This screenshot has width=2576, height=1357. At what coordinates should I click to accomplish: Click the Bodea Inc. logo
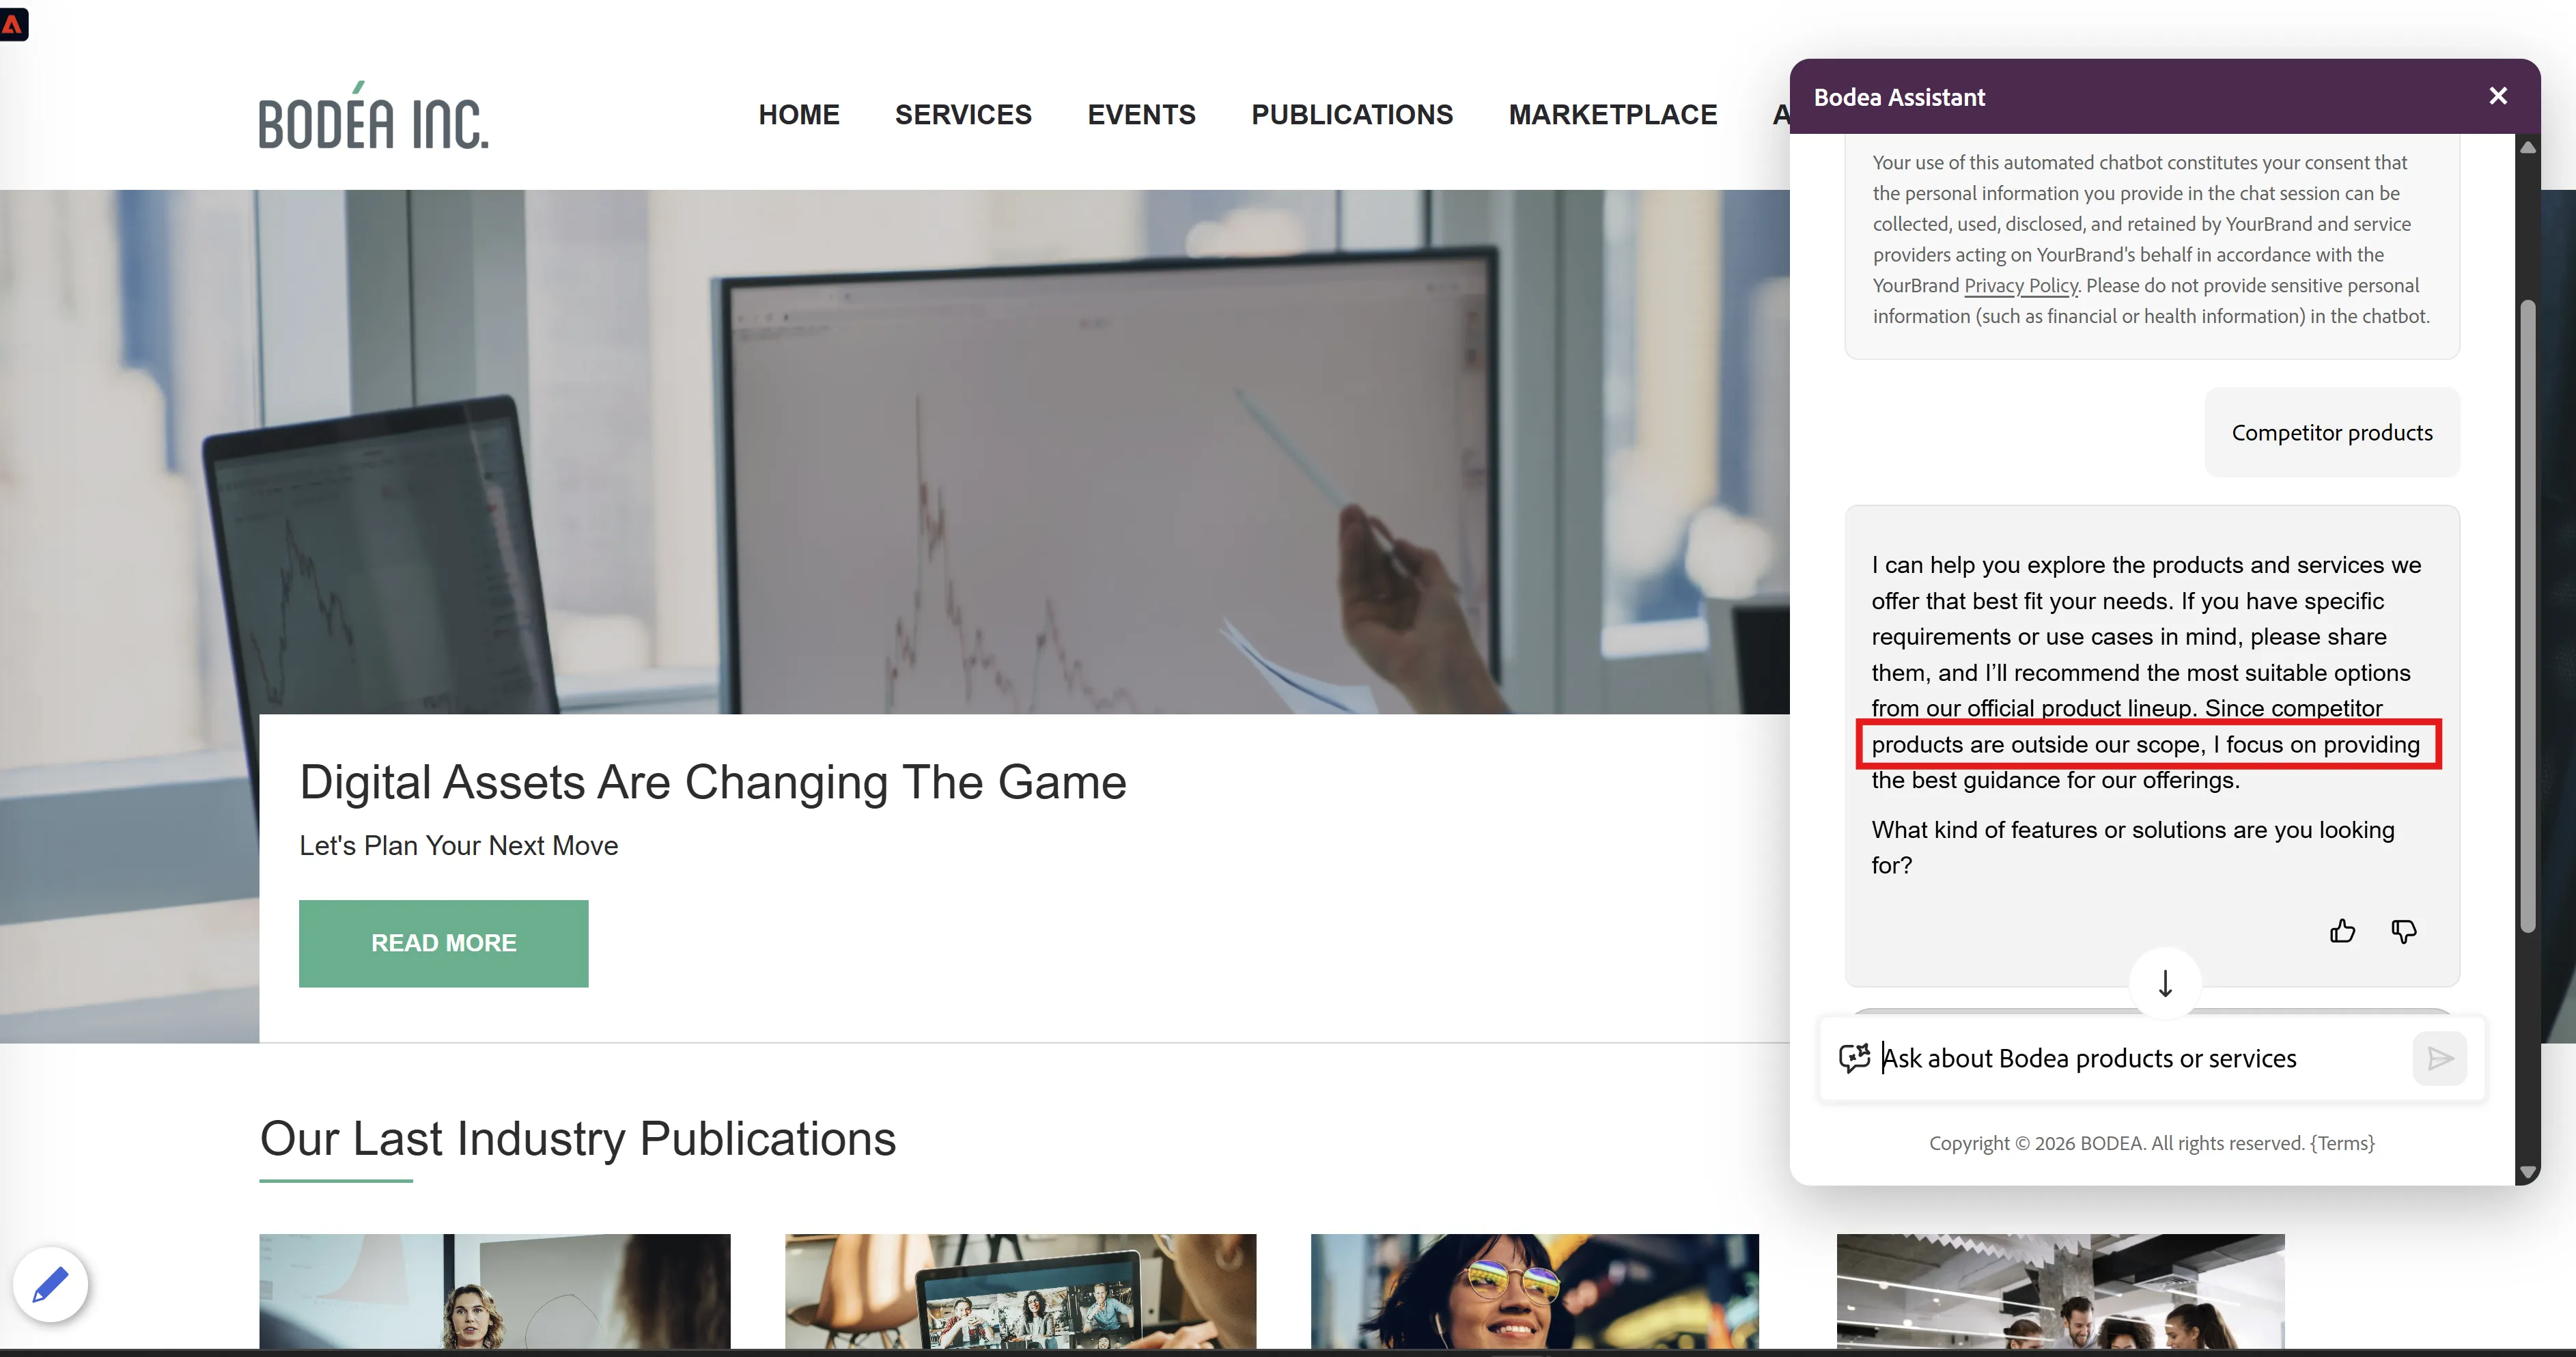(x=373, y=116)
